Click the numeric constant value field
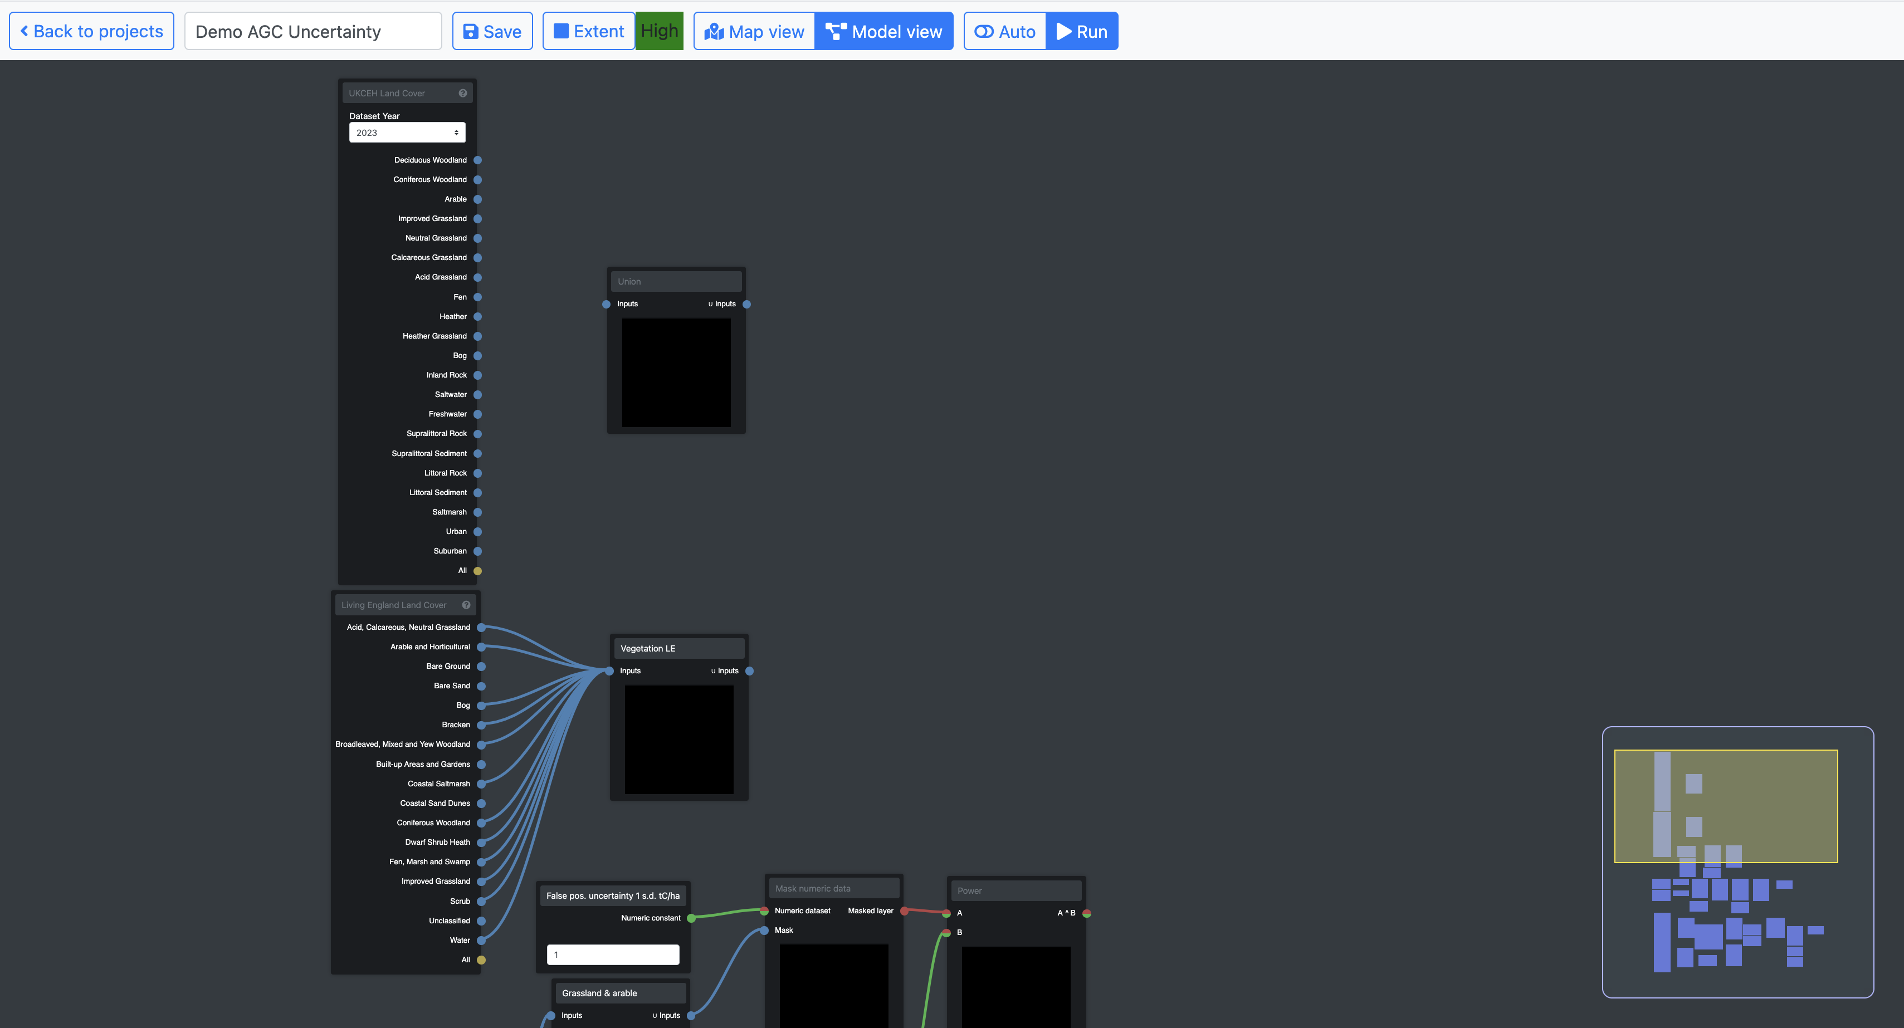The height and width of the screenshot is (1028, 1904). click(x=613, y=955)
